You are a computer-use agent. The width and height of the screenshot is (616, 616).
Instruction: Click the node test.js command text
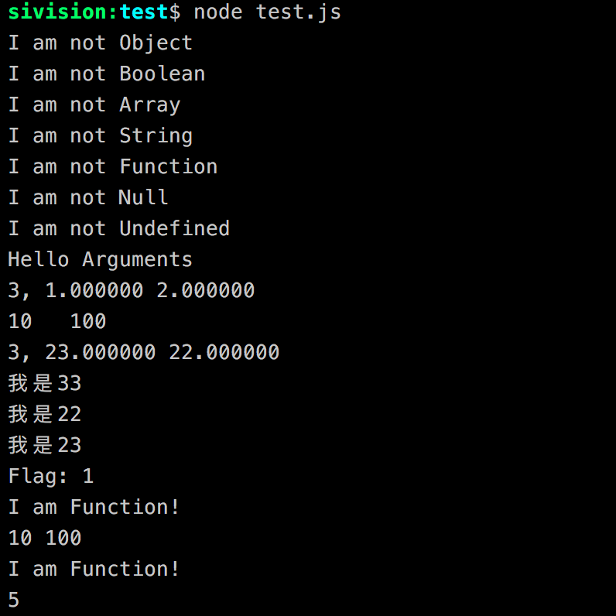click(x=267, y=12)
